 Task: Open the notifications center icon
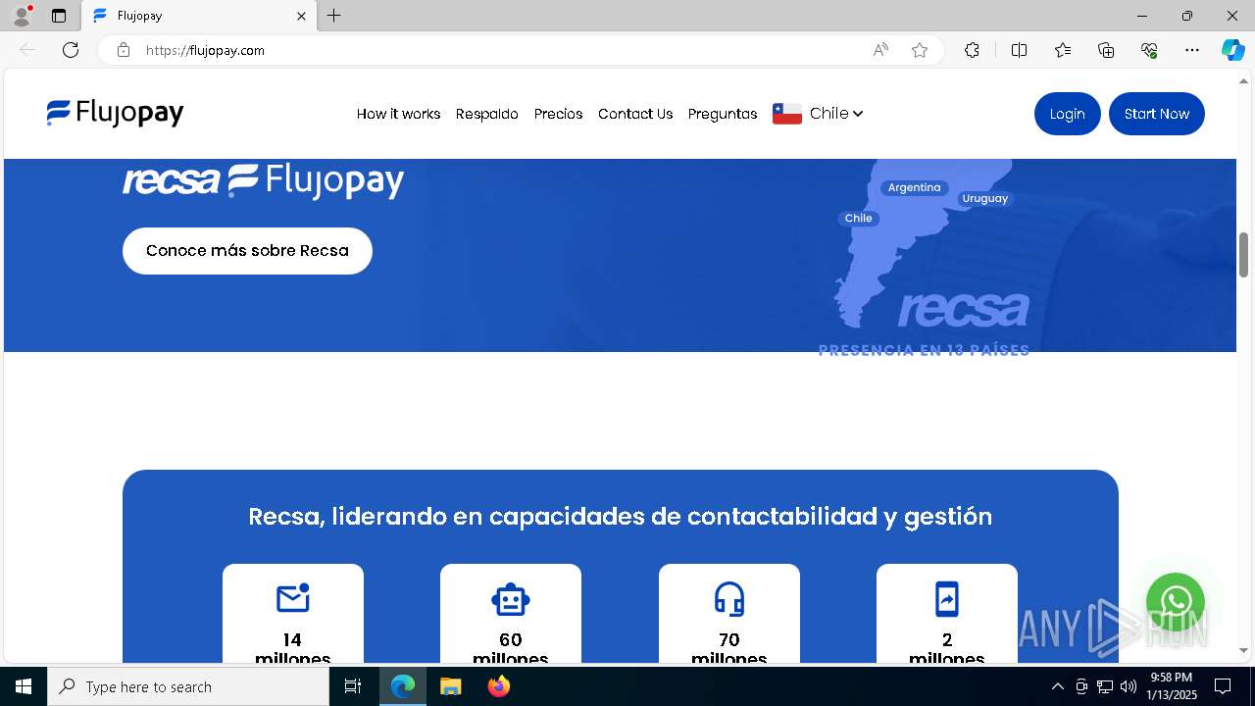click(x=1223, y=686)
